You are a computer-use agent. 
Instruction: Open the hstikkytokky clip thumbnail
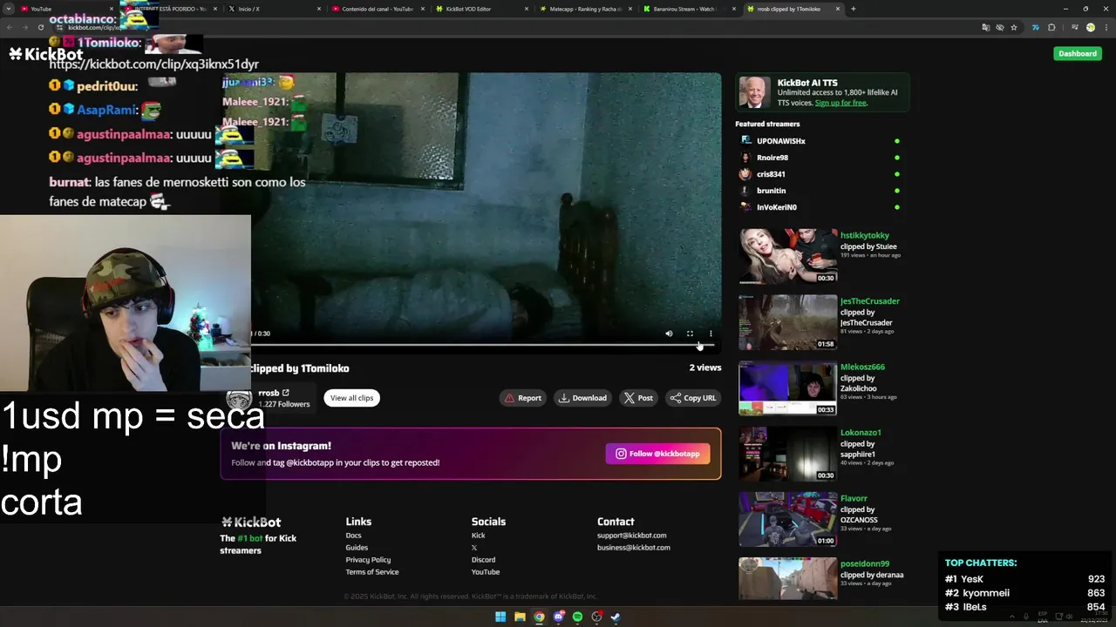coord(787,256)
